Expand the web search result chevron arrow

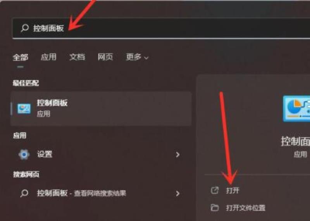177,194
